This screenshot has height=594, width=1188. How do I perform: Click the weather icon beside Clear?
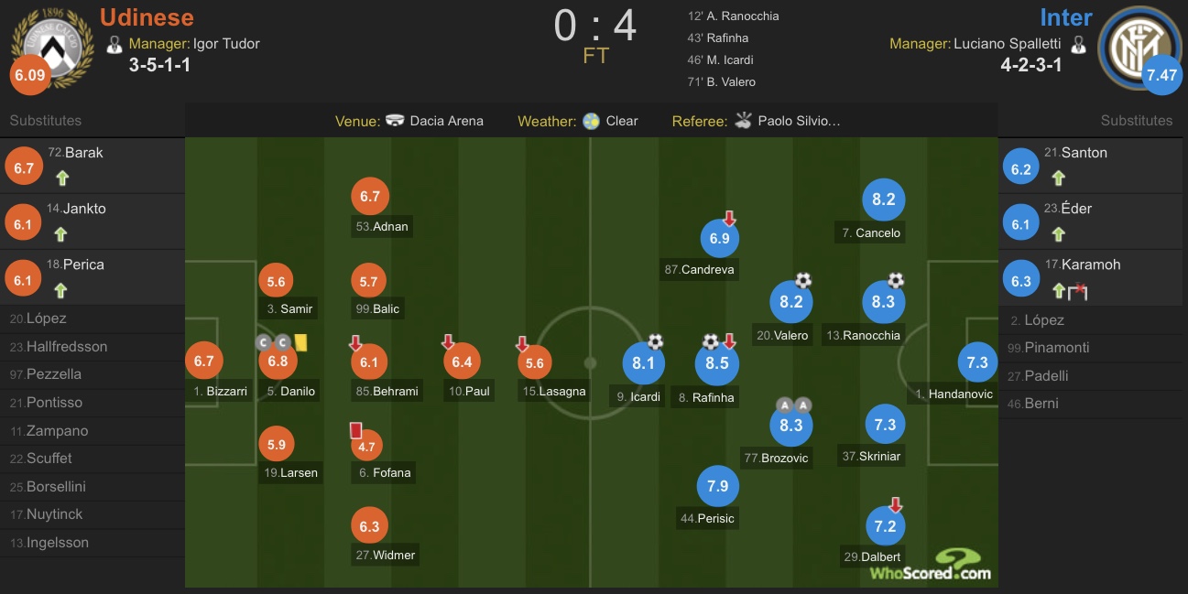click(x=592, y=121)
